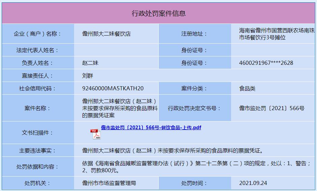Open the 儋市监处罚〔2021〕566号 PDF link

tap(151, 128)
